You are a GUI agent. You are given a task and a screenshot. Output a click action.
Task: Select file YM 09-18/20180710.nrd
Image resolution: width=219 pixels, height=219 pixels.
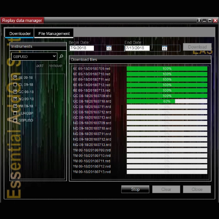pos(92,155)
